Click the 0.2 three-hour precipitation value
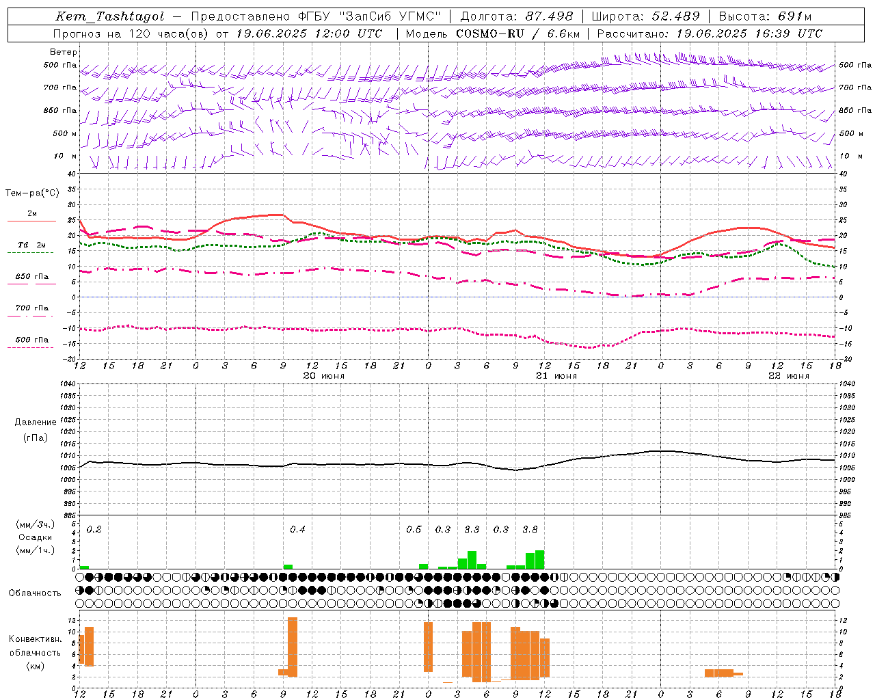 click(94, 529)
